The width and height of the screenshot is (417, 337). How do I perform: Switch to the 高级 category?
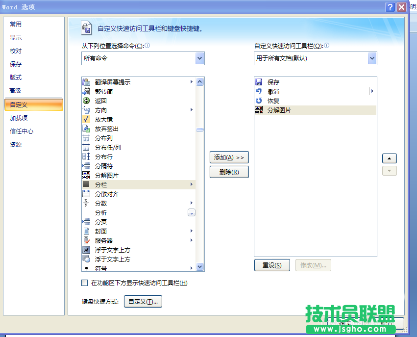pos(15,91)
